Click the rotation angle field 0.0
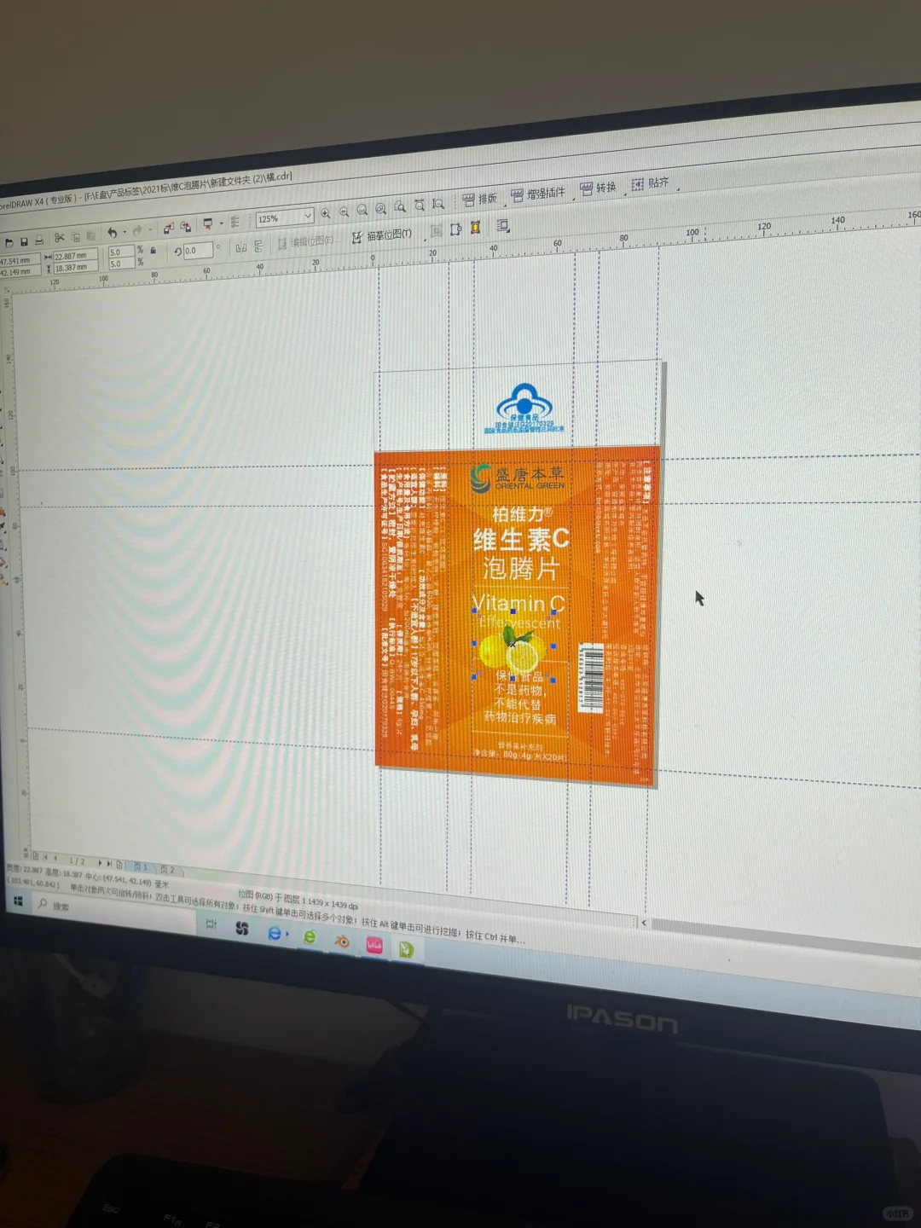Screen dimensions: 921x1228 197,250
